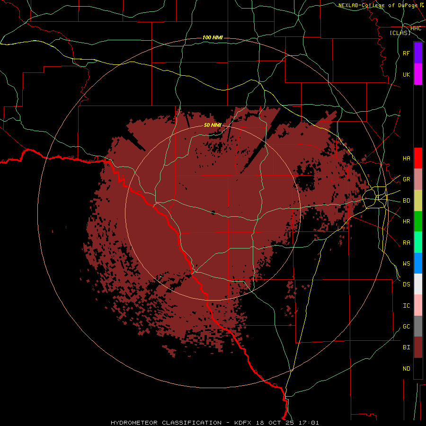Click the GR legend label
This screenshot has height=426, width=426.
click(x=407, y=179)
